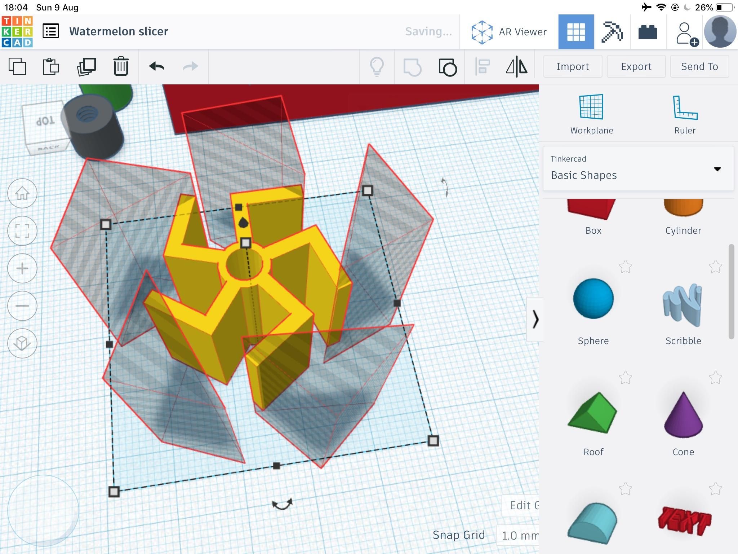This screenshot has height=554, width=738.
Task: Open the Blocks (pickaxe) view
Action: (x=612, y=32)
